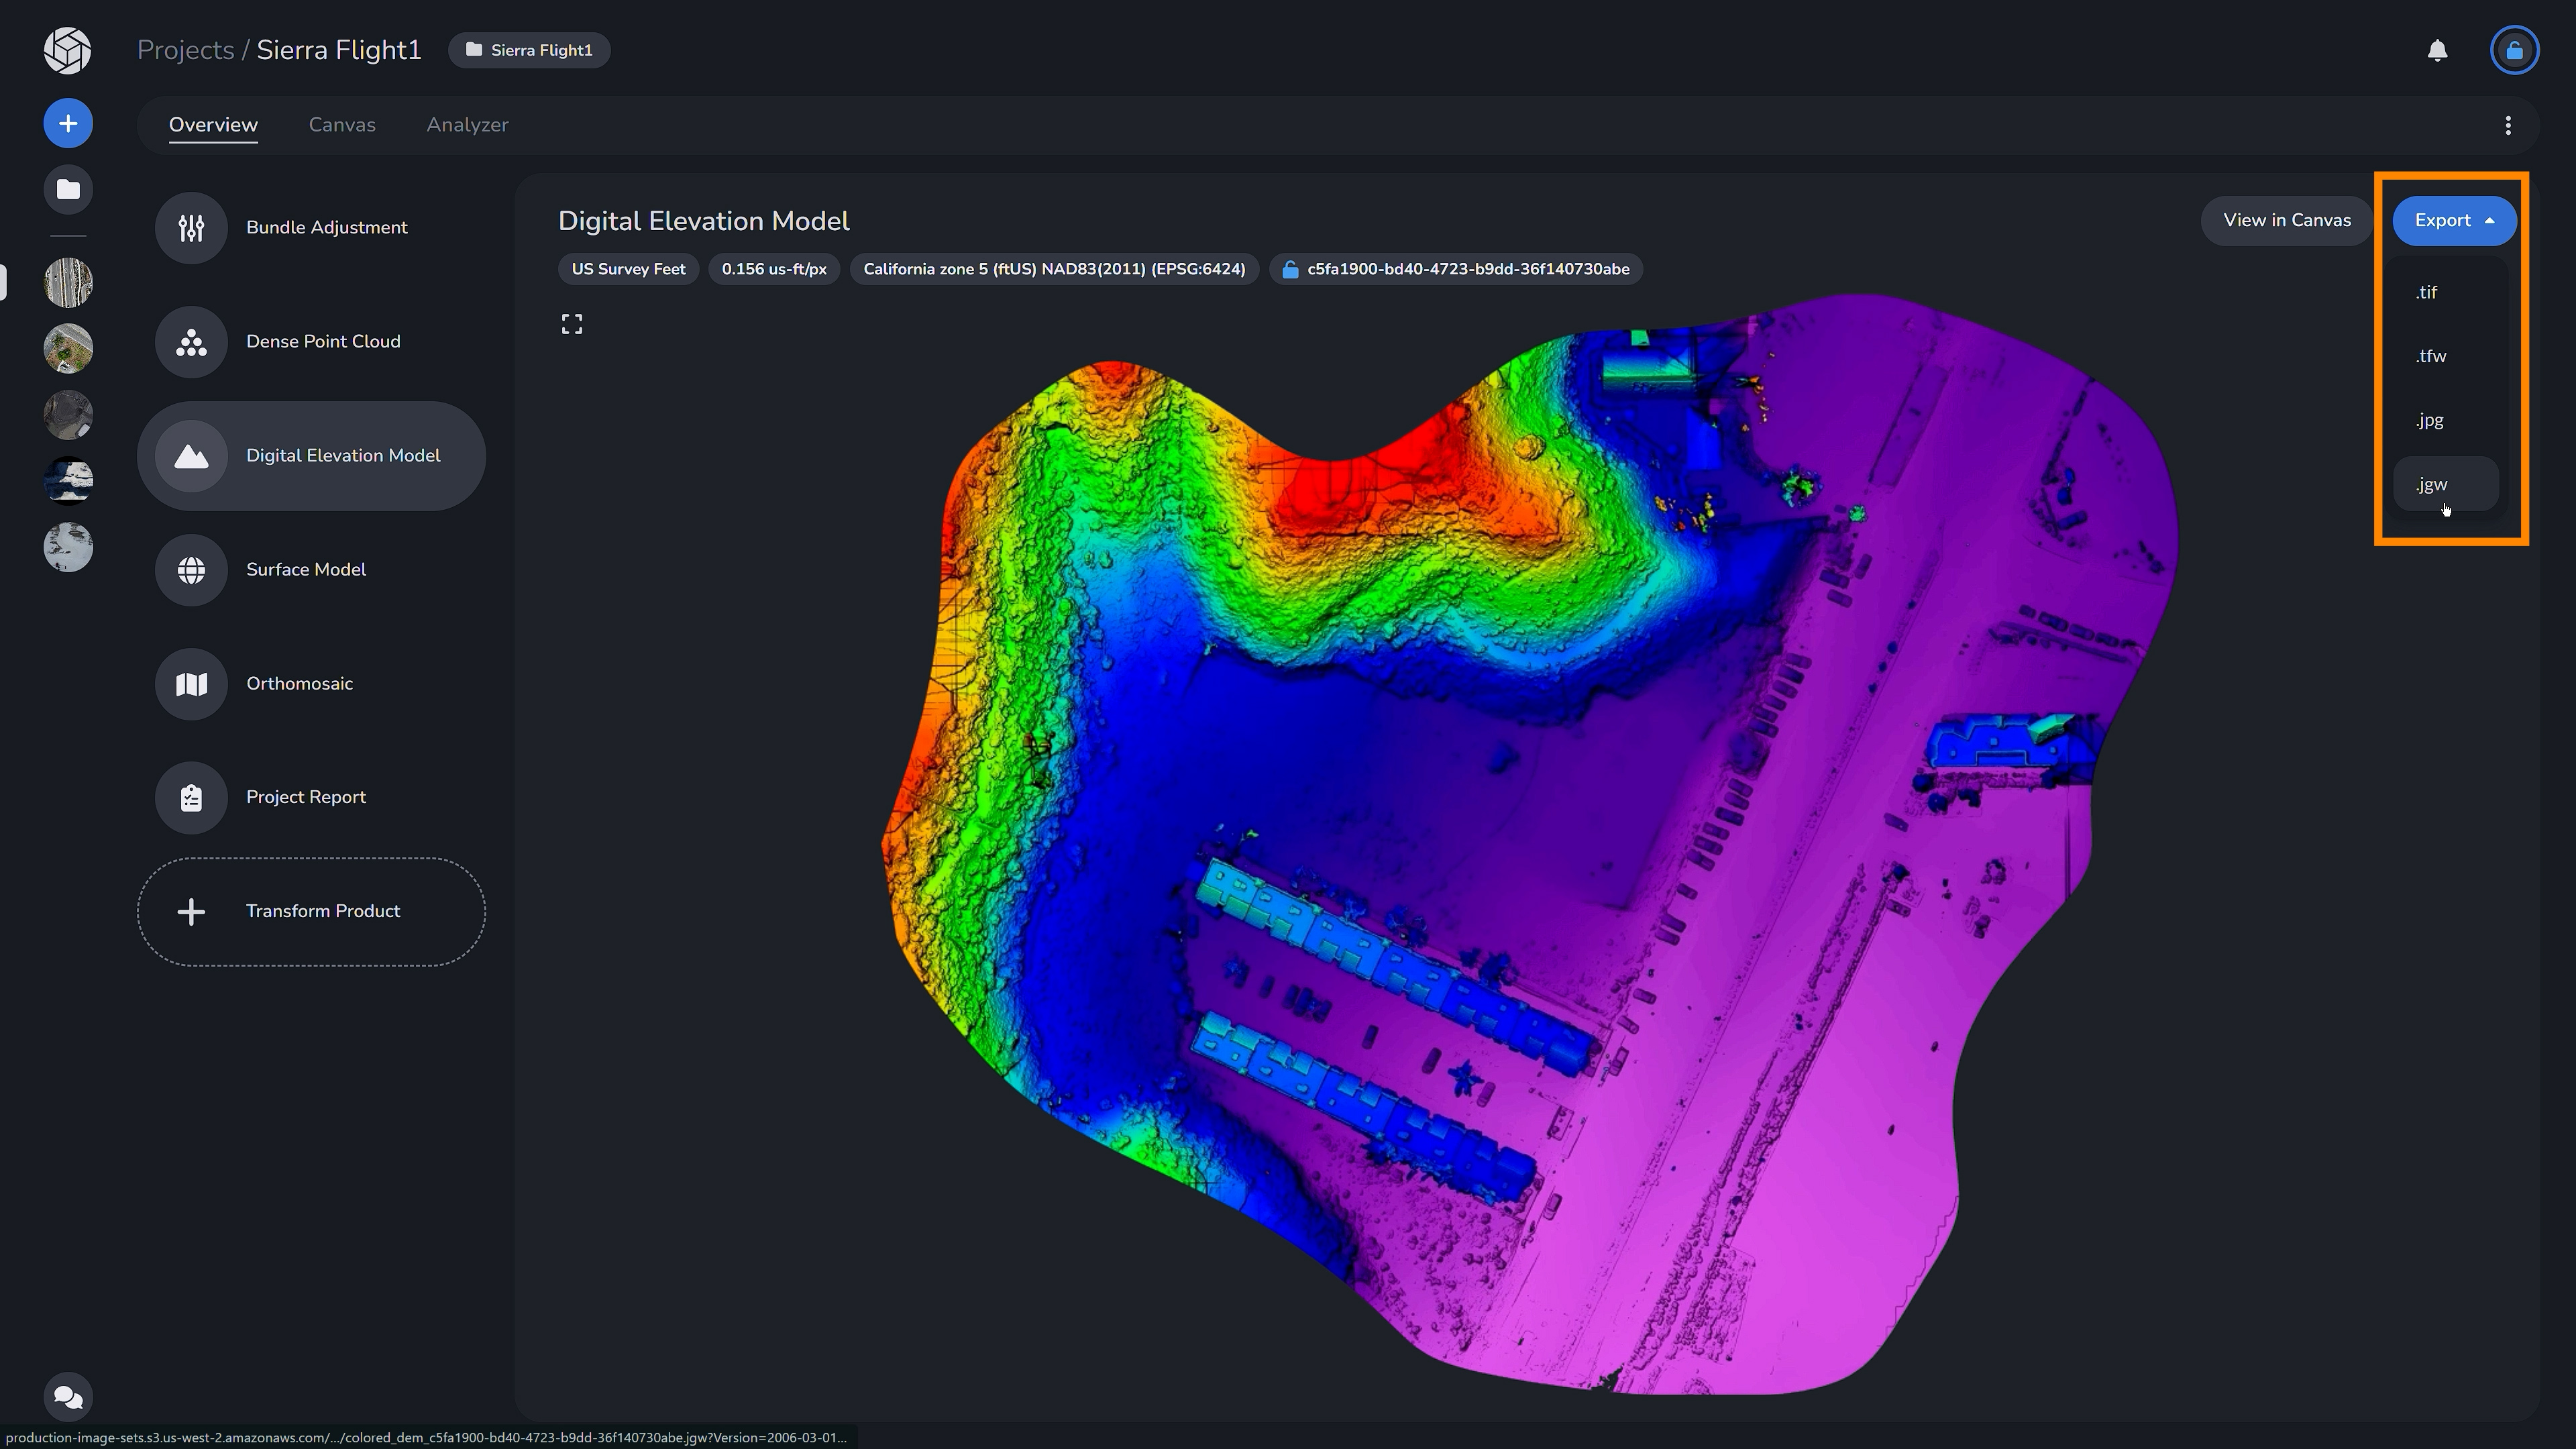2576x1449 pixels.
Task: Switch to the Overview tab
Action: [x=213, y=125]
